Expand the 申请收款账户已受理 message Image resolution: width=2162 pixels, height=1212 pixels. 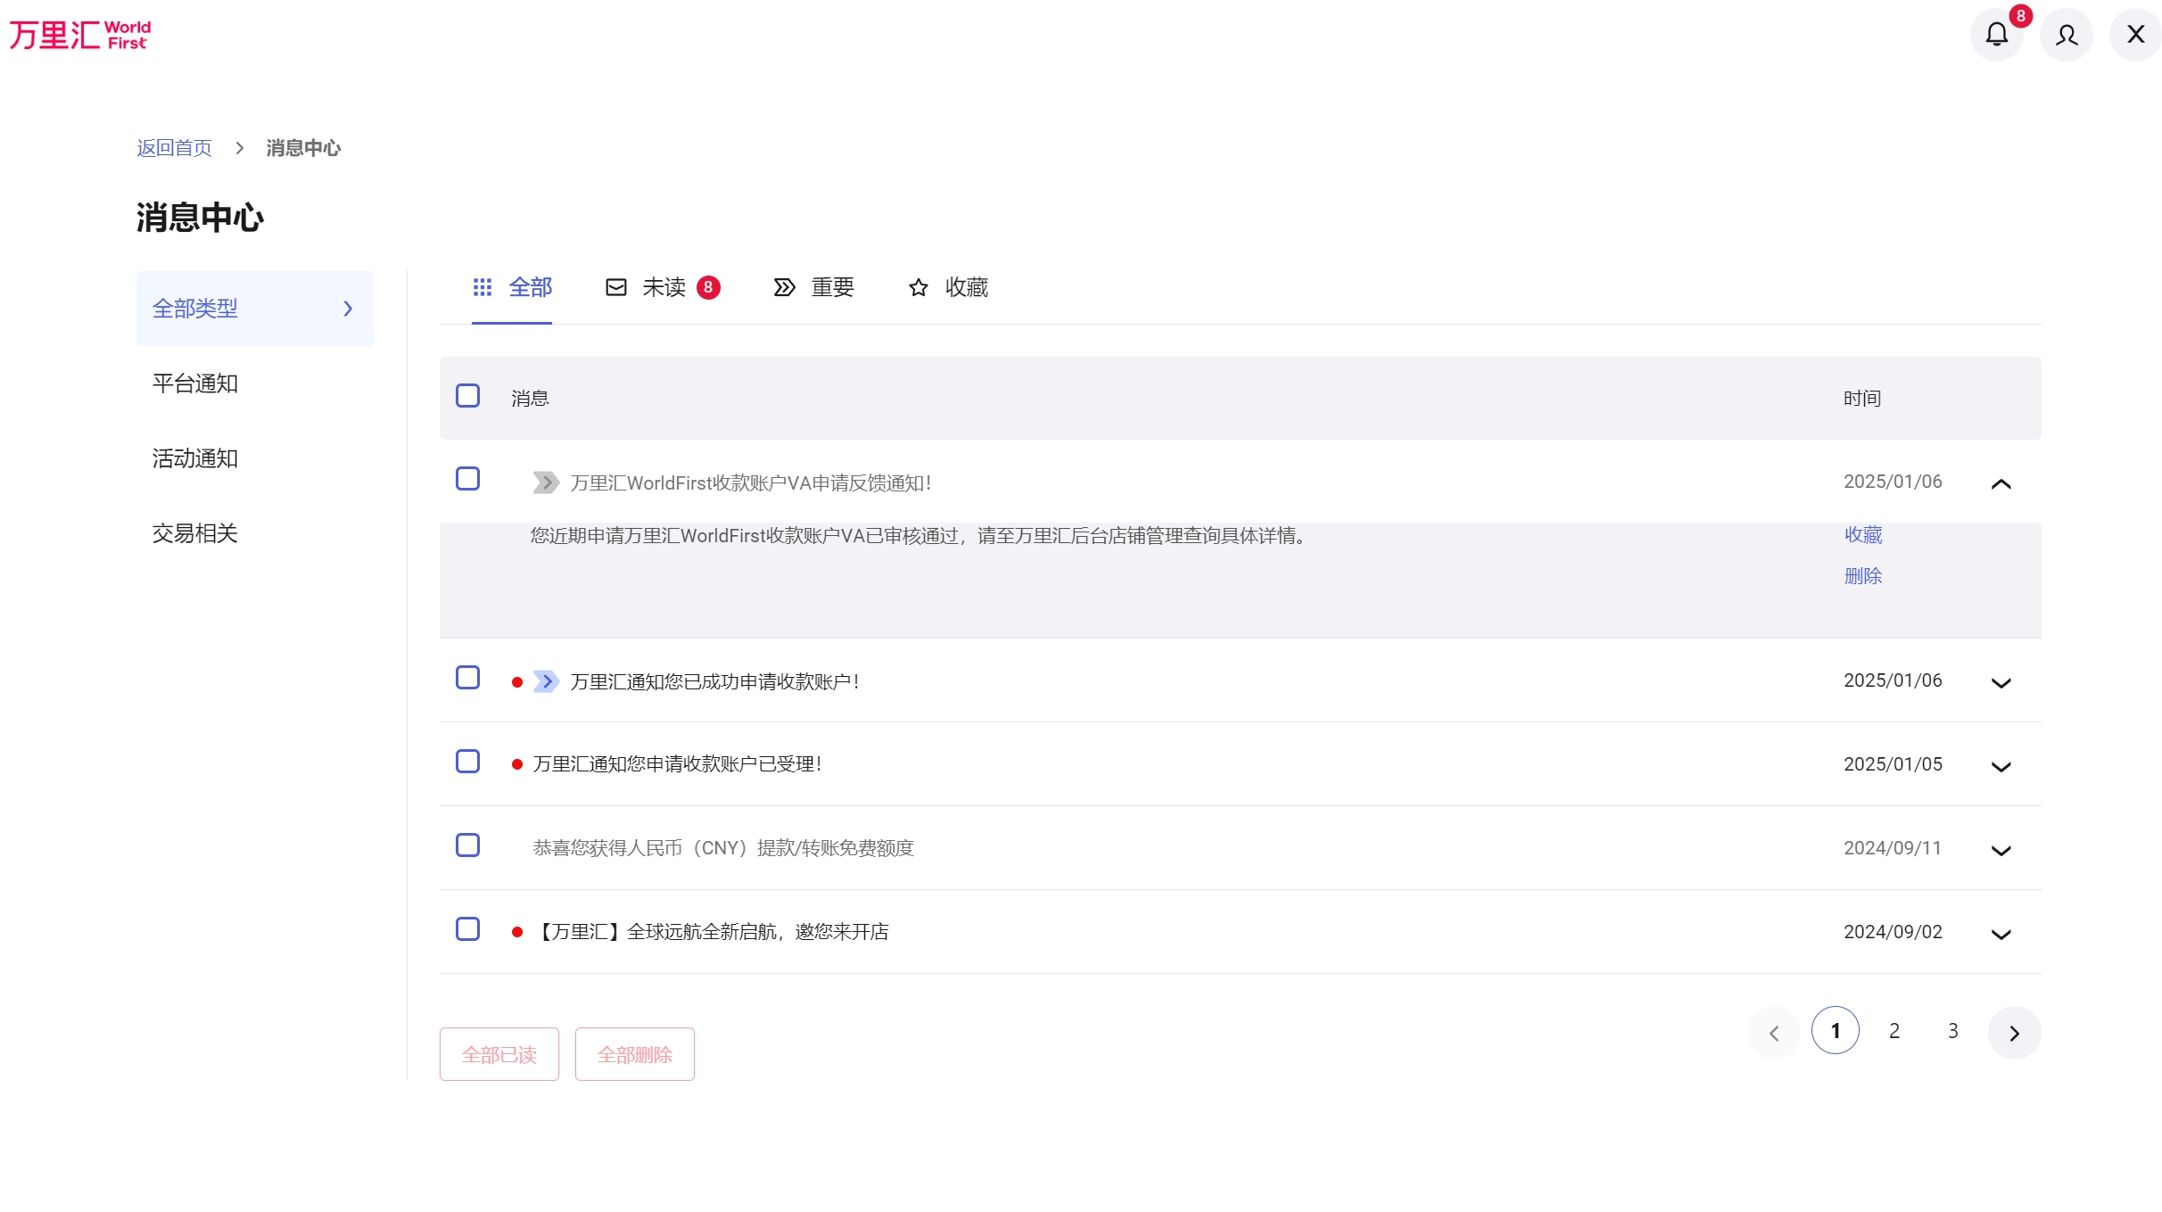pos(2001,766)
